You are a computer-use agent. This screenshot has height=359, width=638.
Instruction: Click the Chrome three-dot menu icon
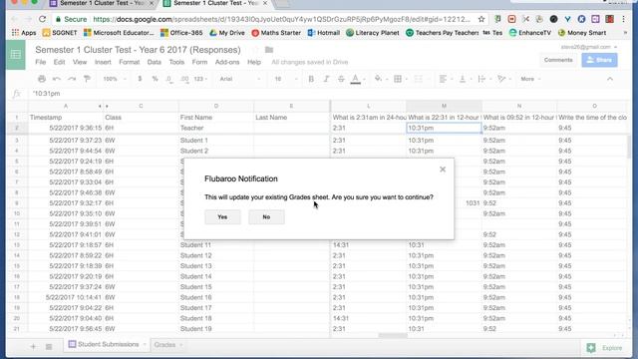[x=623, y=19]
